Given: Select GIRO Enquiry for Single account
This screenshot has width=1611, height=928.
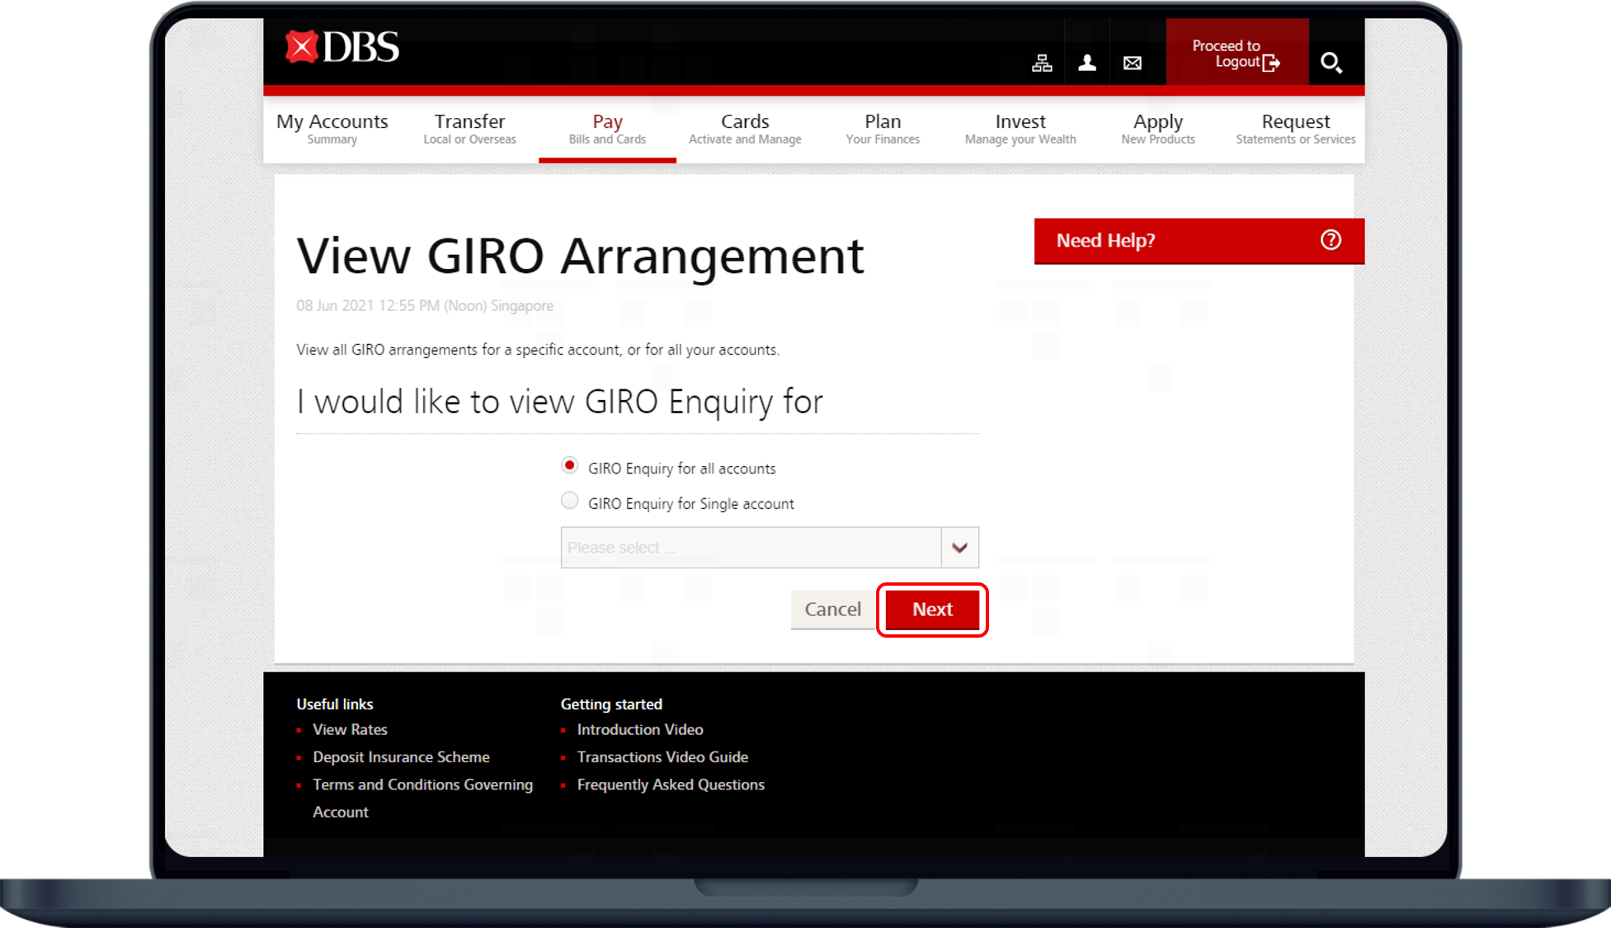Looking at the screenshot, I should pyautogui.click(x=569, y=501).
